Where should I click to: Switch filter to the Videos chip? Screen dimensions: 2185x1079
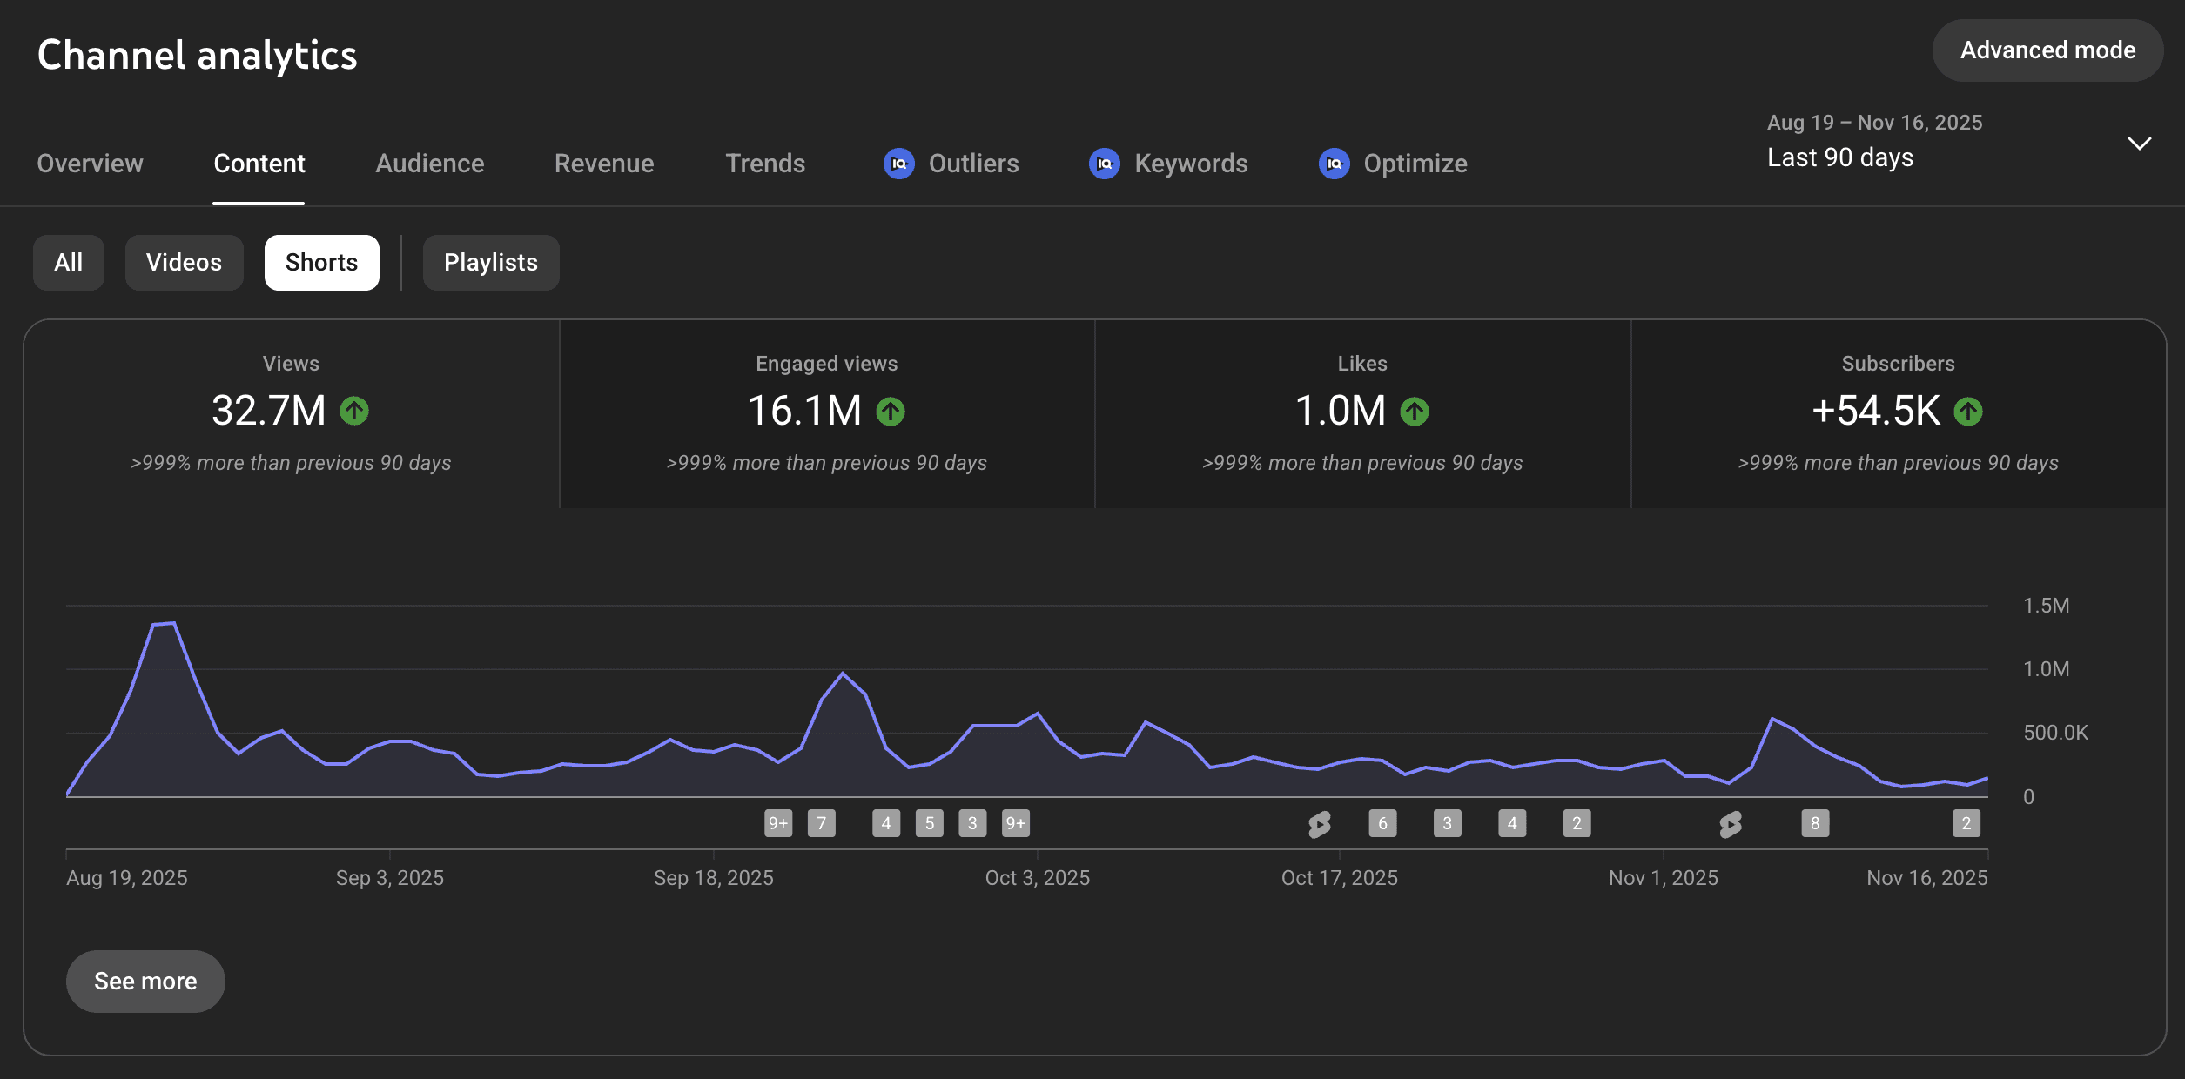tap(184, 263)
